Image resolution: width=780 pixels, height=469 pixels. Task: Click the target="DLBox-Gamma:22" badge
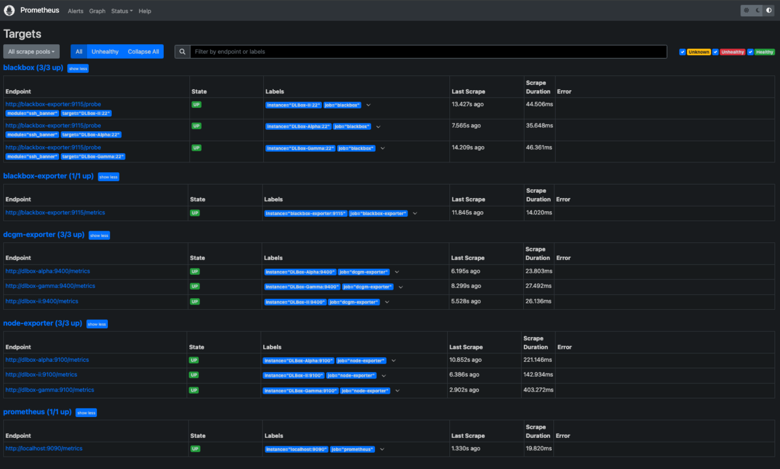[x=93, y=157]
